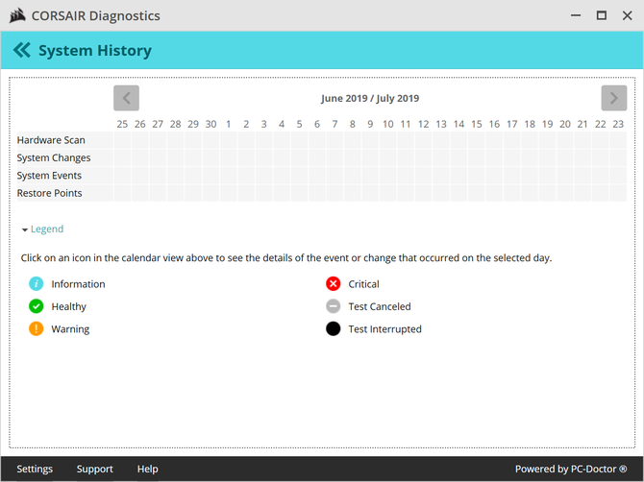Click the System History heading
Image resolution: width=644 pixels, height=482 pixels.
click(95, 51)
